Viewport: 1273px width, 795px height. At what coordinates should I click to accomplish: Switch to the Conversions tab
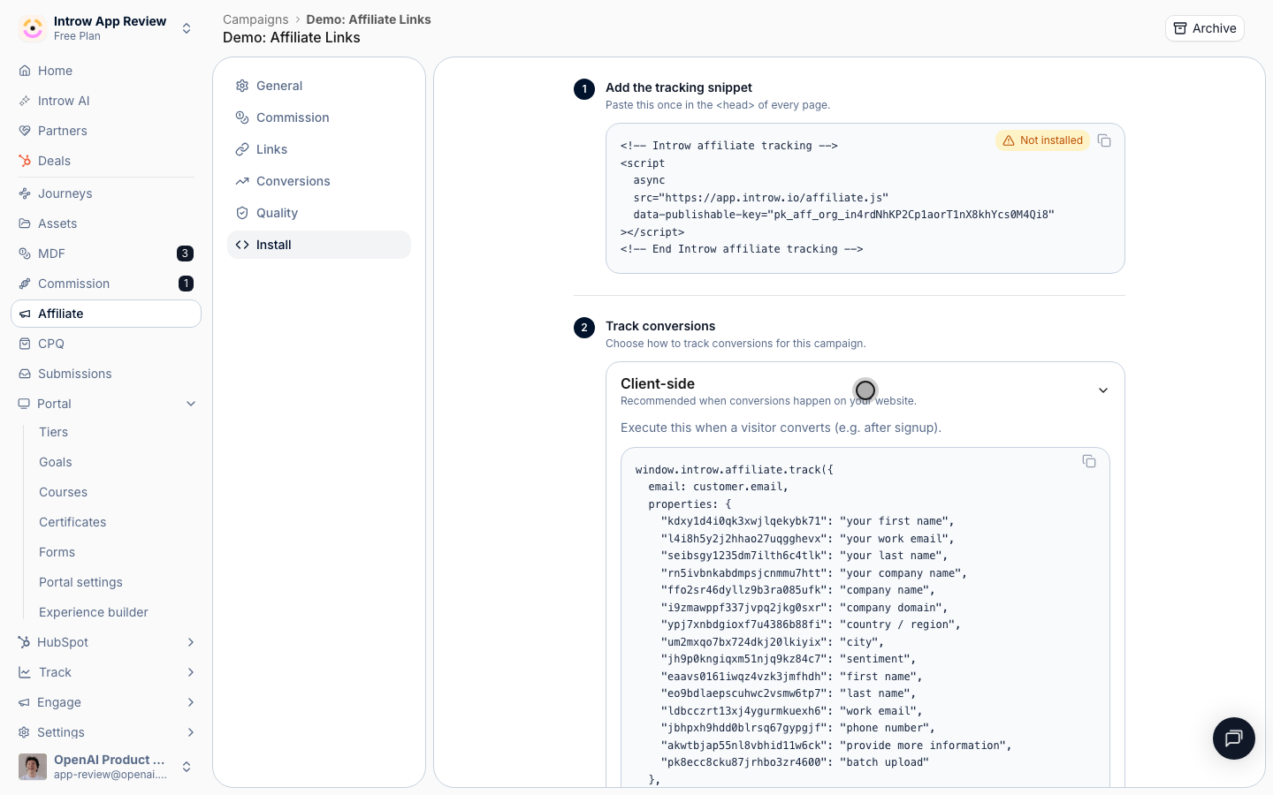tap(319, 181)
